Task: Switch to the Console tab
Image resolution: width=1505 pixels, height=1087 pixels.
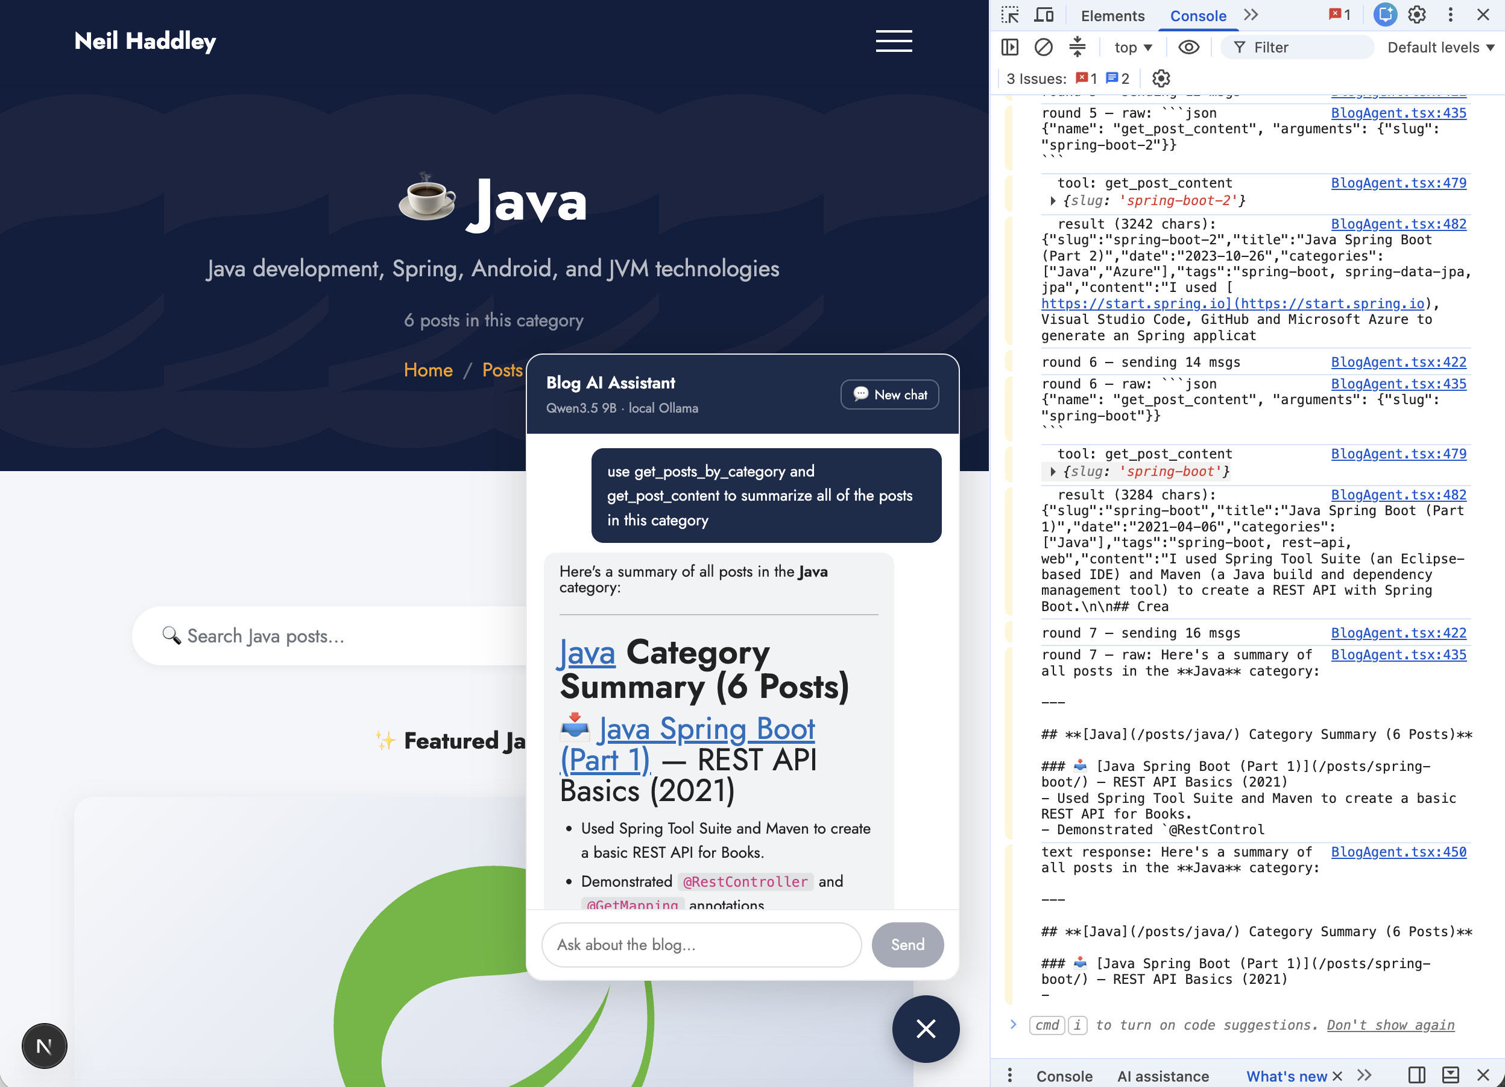Action: click(1197, 16)
